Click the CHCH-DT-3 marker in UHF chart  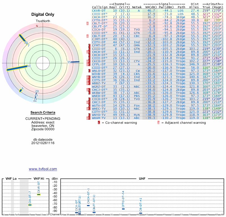[88, 205]
